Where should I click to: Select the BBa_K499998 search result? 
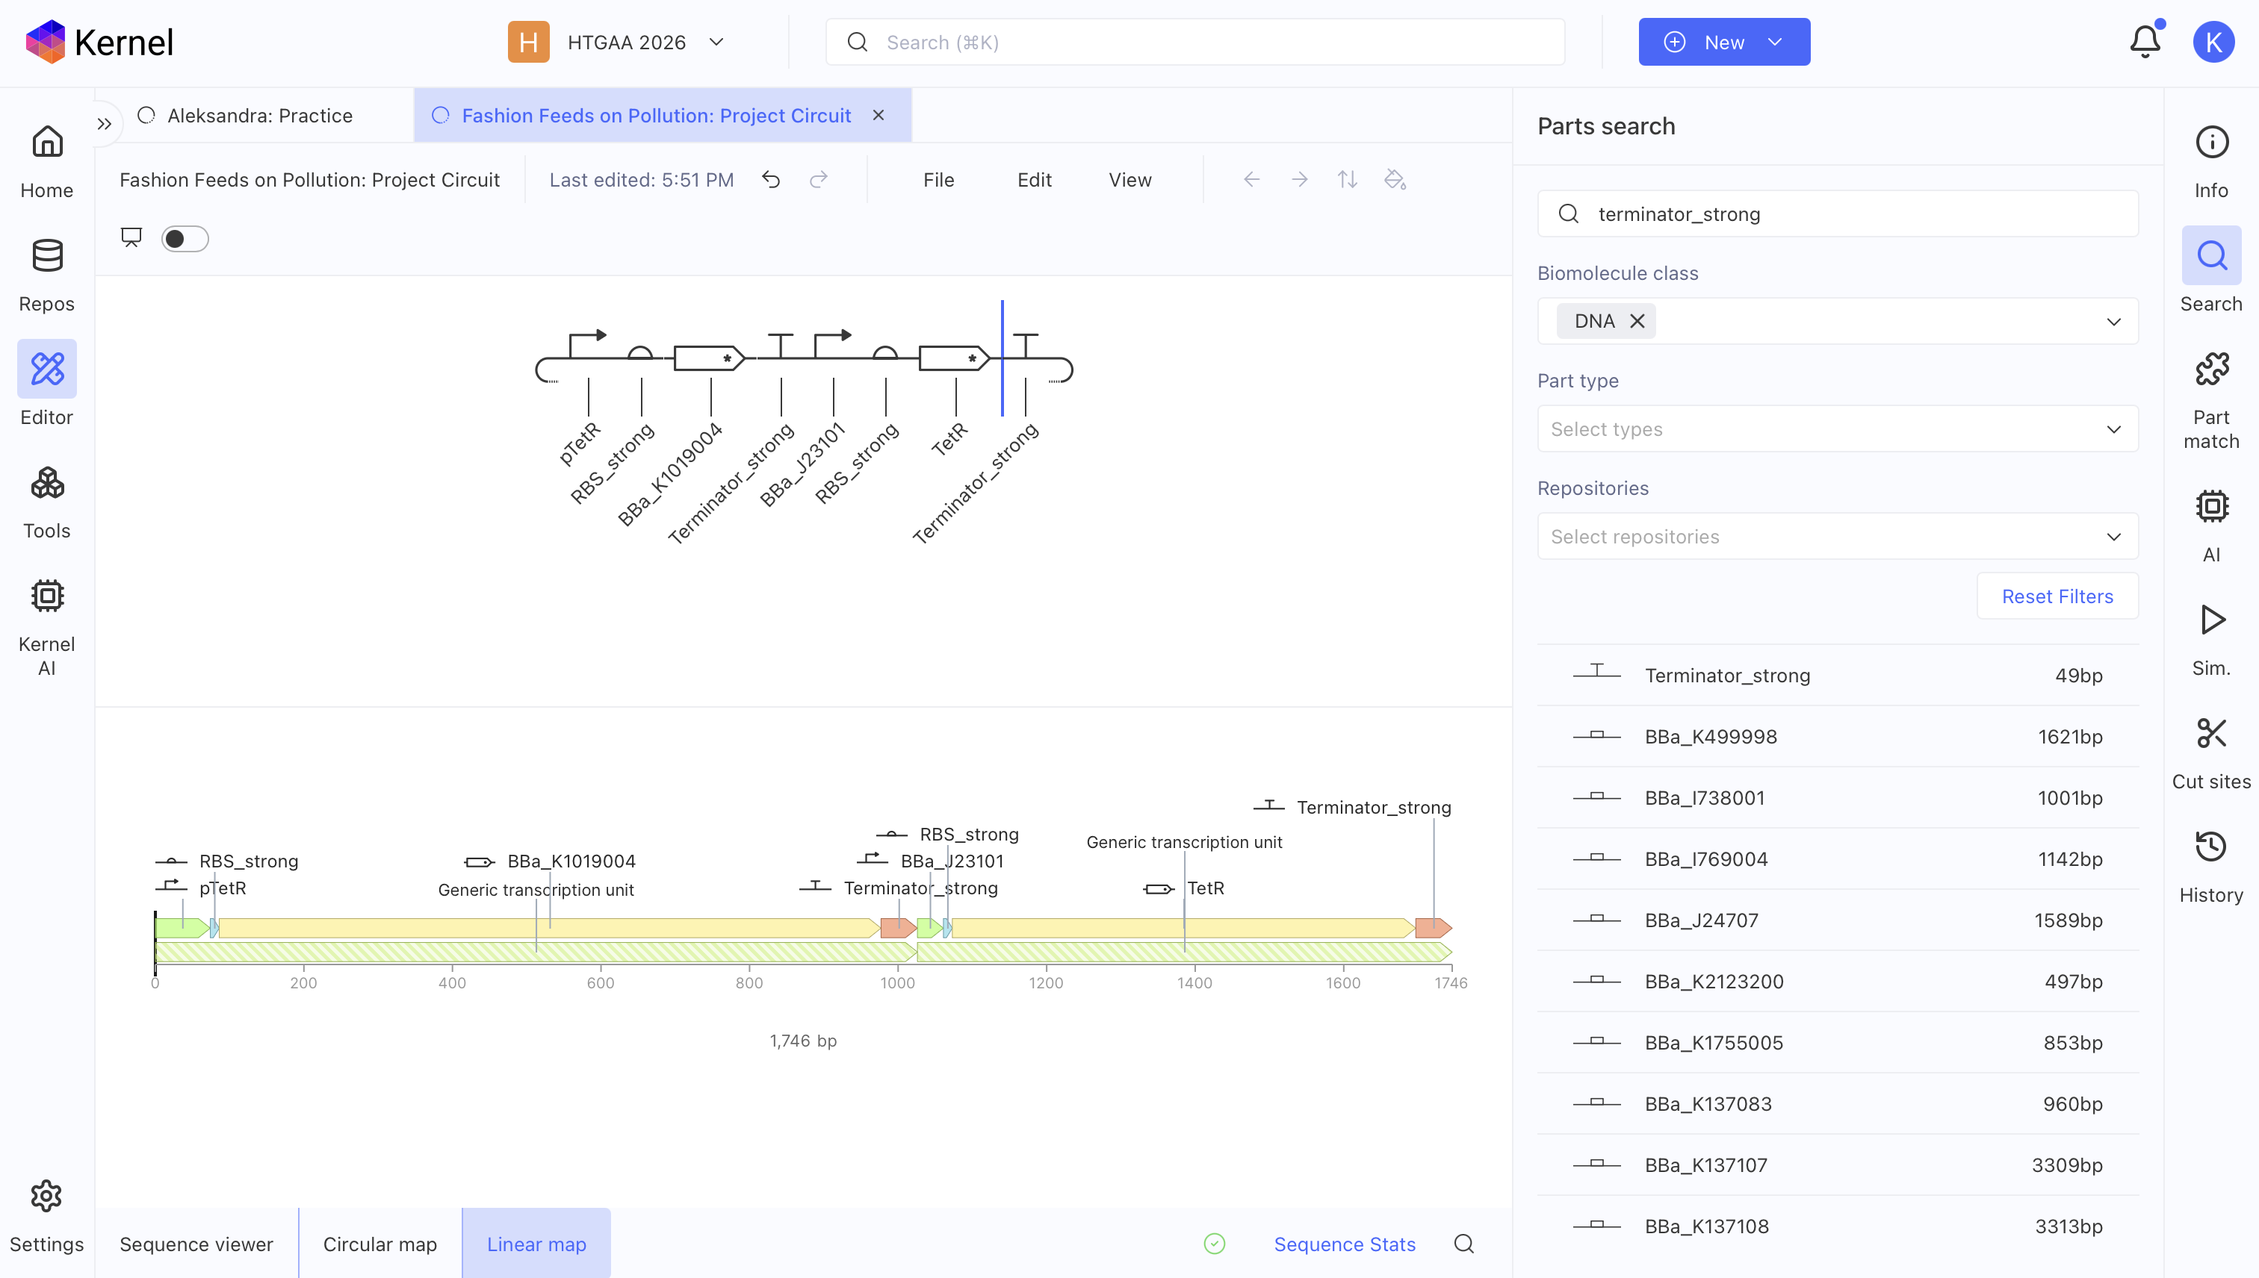1838,737
